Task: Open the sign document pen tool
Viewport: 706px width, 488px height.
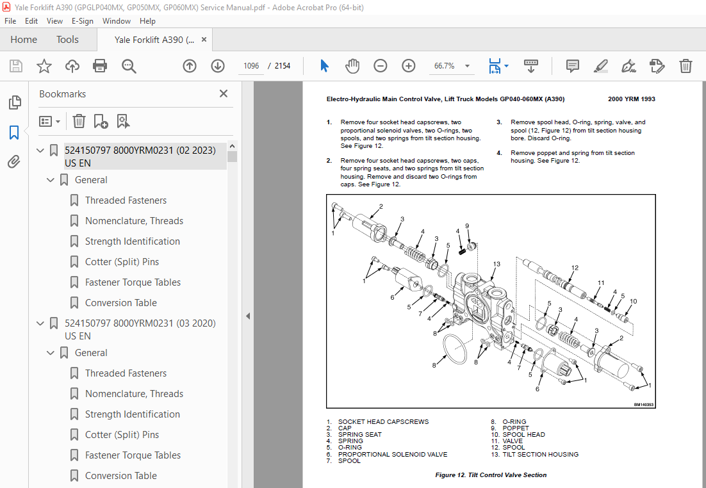Action: (628, 66)
